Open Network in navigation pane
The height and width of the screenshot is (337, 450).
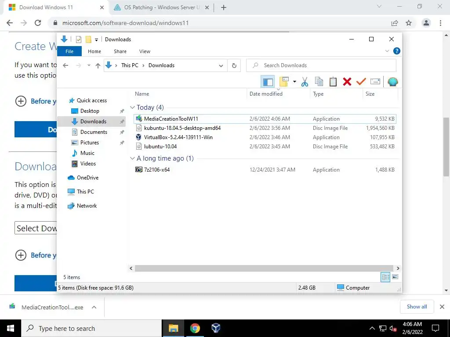[87, 206]
